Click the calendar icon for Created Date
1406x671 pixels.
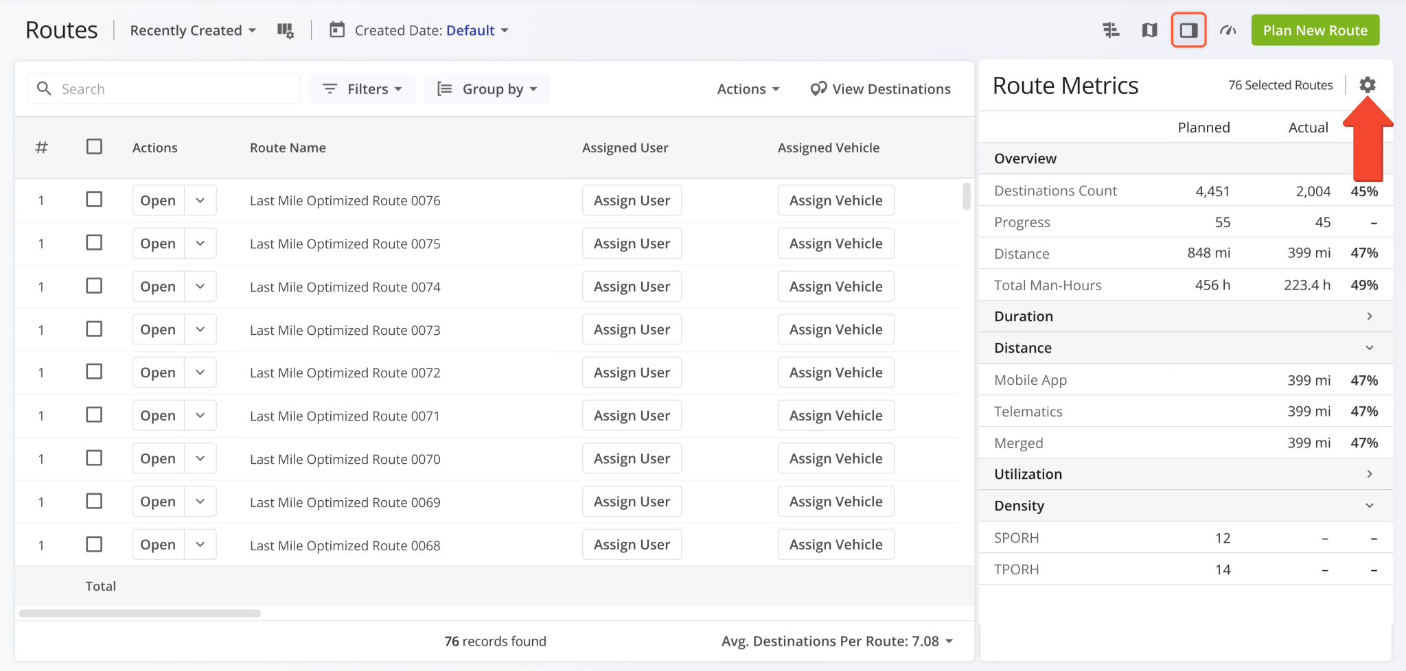(336, 30)
